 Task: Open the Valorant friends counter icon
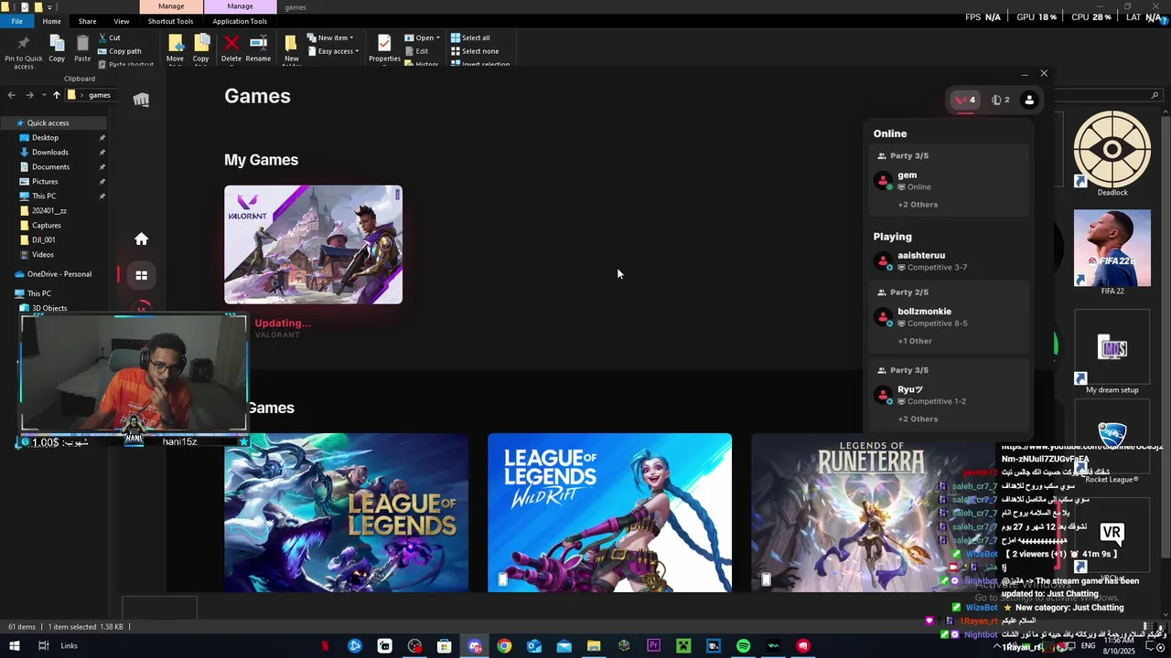pos(965,100)
